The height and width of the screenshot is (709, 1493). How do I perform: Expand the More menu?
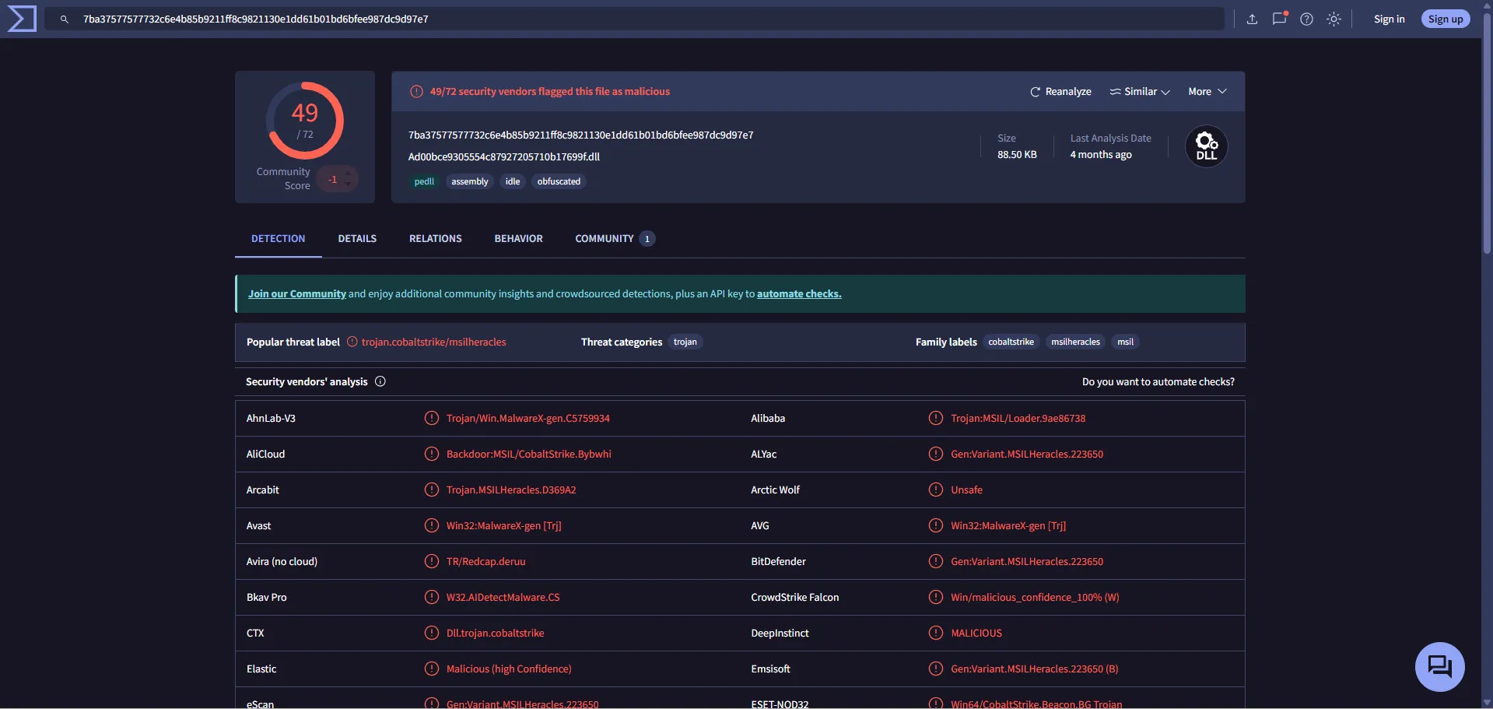click(x=1207, y=92)
